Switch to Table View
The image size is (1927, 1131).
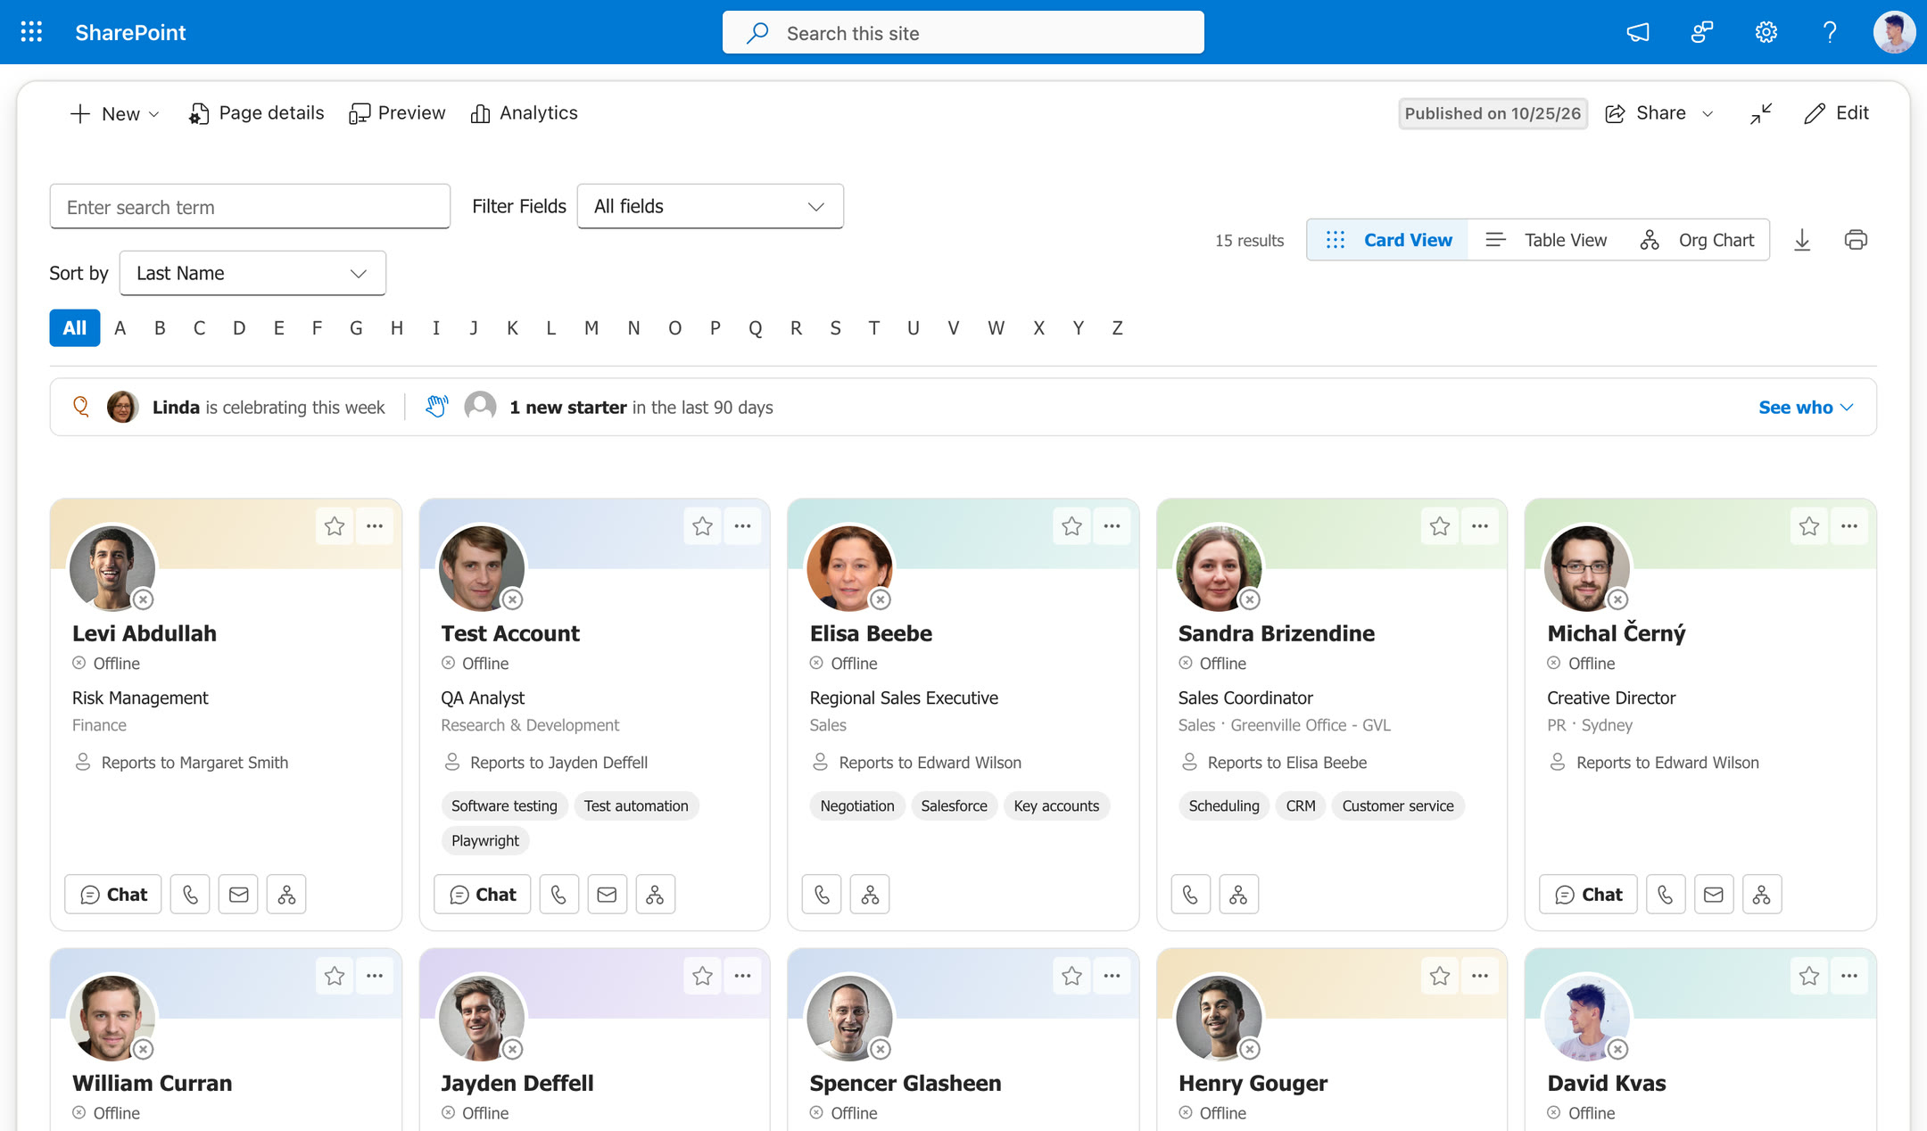(x=1545, y=240)
